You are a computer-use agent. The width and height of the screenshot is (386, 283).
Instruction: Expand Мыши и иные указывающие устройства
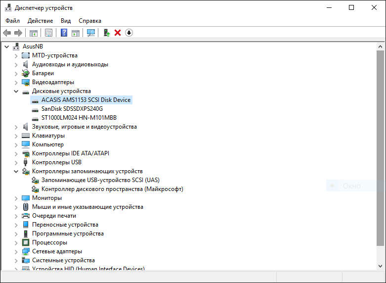(16, 207)
